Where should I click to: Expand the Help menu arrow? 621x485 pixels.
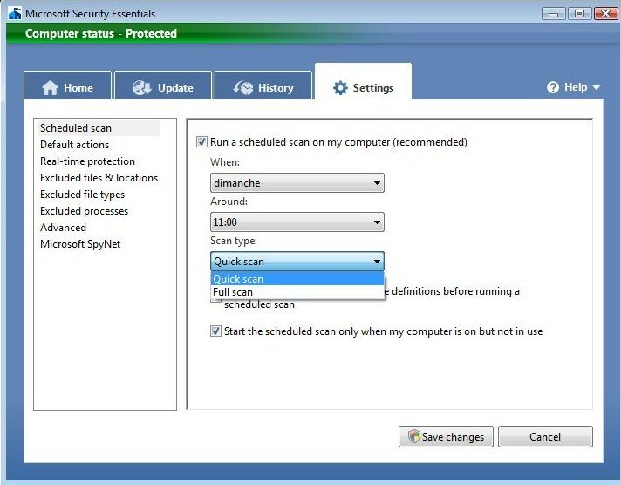[x=596, y=87]
